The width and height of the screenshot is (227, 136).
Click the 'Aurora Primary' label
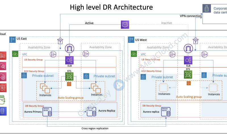point(33,112)
